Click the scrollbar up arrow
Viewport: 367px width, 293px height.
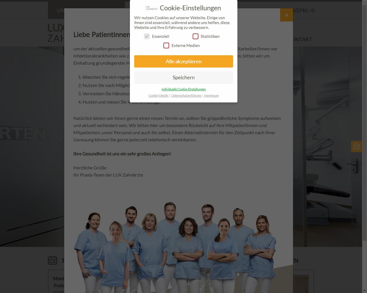point(364,2)
